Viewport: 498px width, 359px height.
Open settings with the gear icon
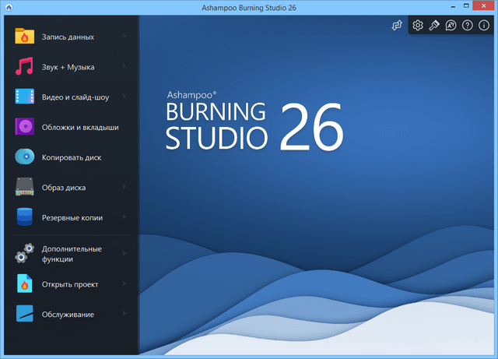pyautogui.click(x=418, y=26)
